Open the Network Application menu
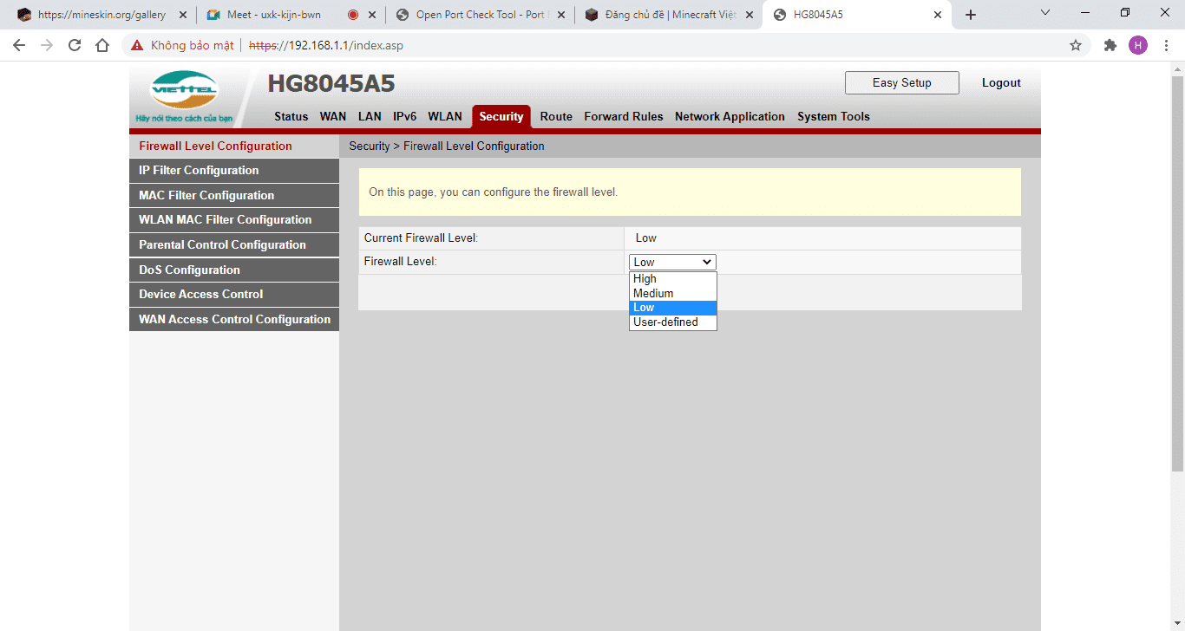 tap(730, 116)
